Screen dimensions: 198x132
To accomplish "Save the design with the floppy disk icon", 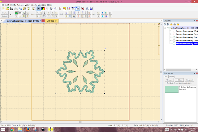I will (12, 9).
